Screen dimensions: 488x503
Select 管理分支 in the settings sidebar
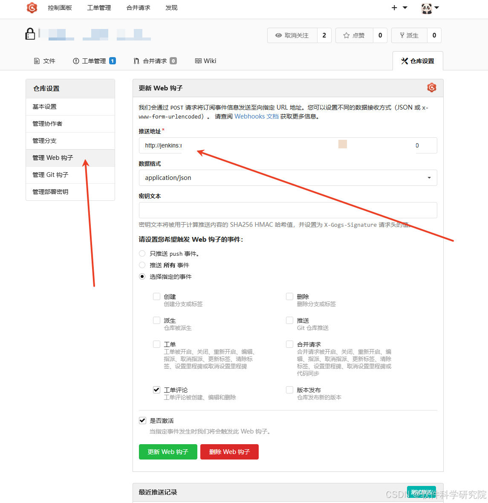(x=70, y=141)
